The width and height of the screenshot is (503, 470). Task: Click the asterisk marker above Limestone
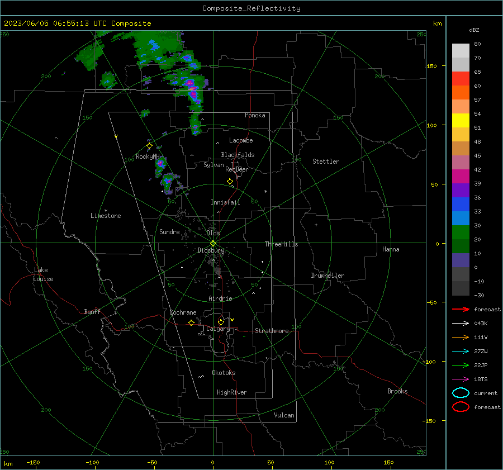coord(106,211)
